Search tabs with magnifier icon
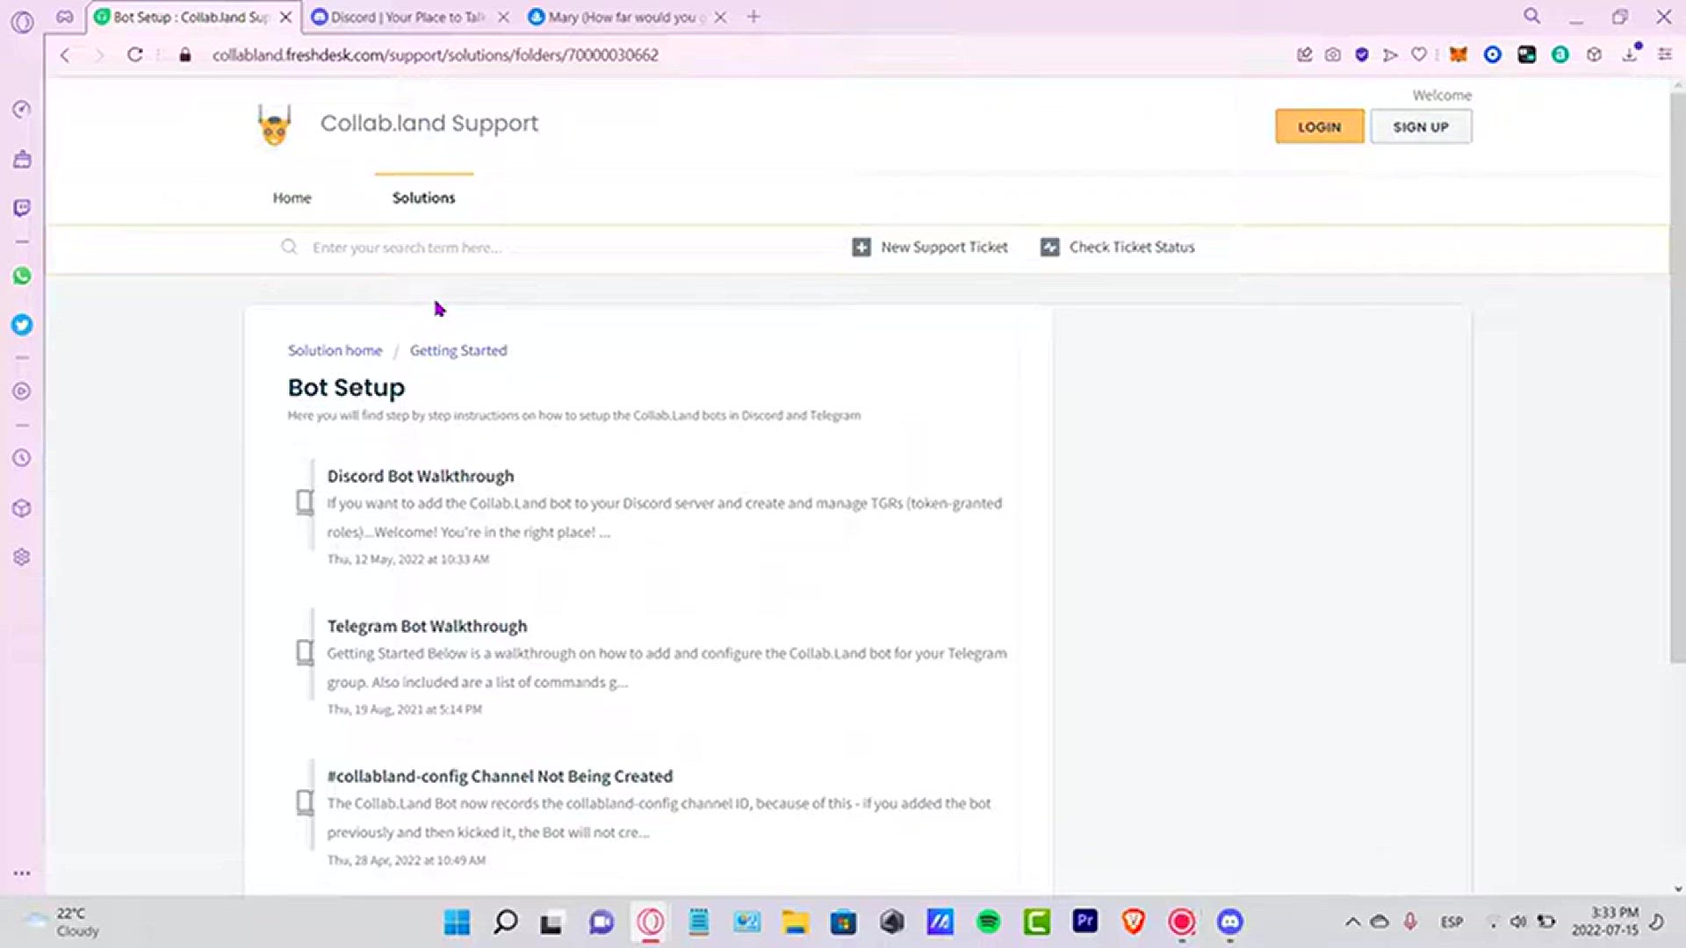 (x=1531, y=16)
